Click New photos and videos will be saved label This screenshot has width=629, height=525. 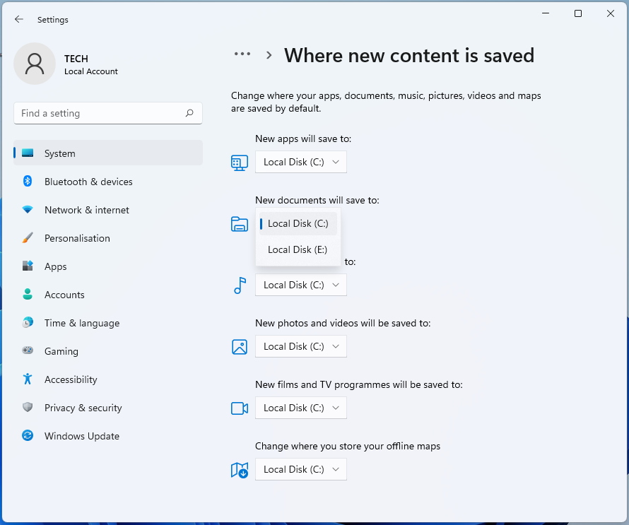coord(343,323)
